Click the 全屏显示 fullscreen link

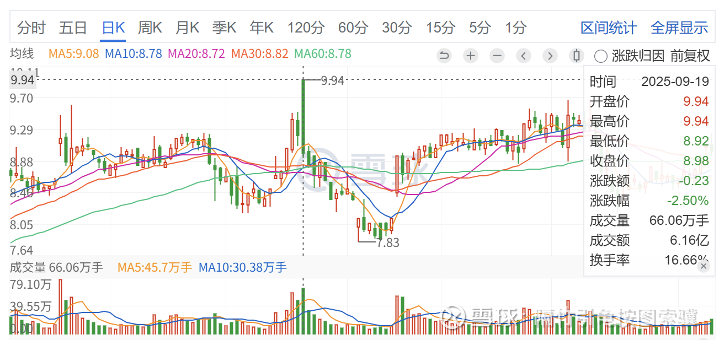[x=679, y=28]
